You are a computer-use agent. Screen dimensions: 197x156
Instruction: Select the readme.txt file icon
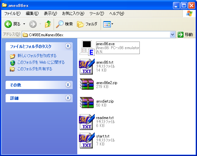(x=87, y=122)
